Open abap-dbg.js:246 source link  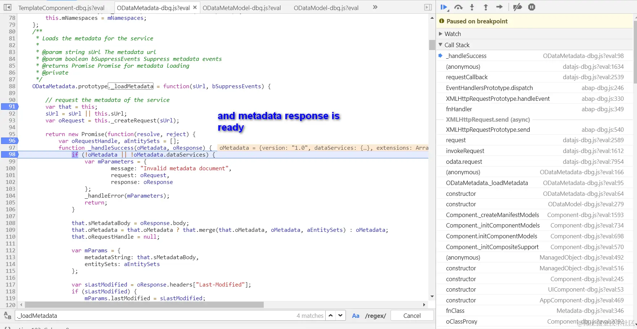[602, 88]
